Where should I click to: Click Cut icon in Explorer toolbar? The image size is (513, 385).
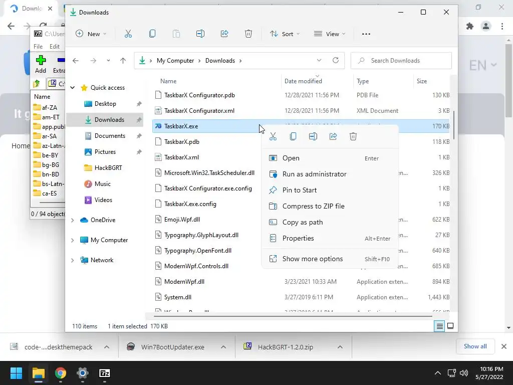click(128, 34)
